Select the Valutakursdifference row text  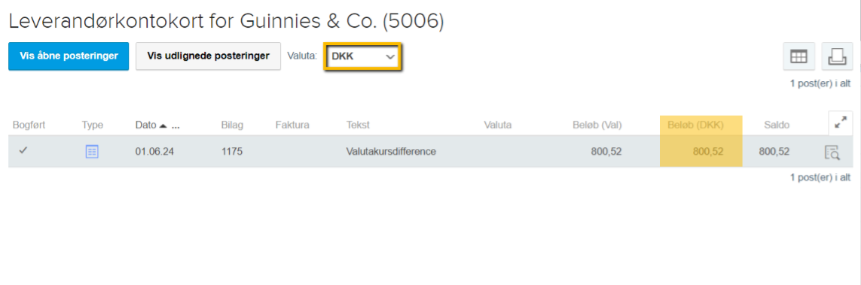391,151
